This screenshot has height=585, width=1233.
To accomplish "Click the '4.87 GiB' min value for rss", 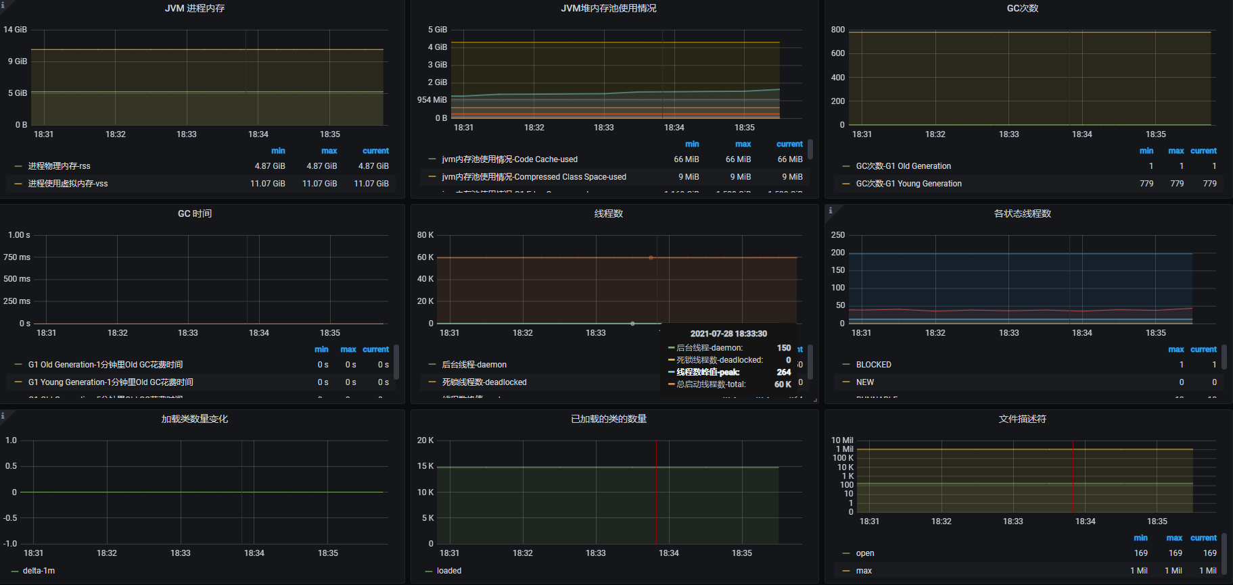I will (x=270, y=166).
